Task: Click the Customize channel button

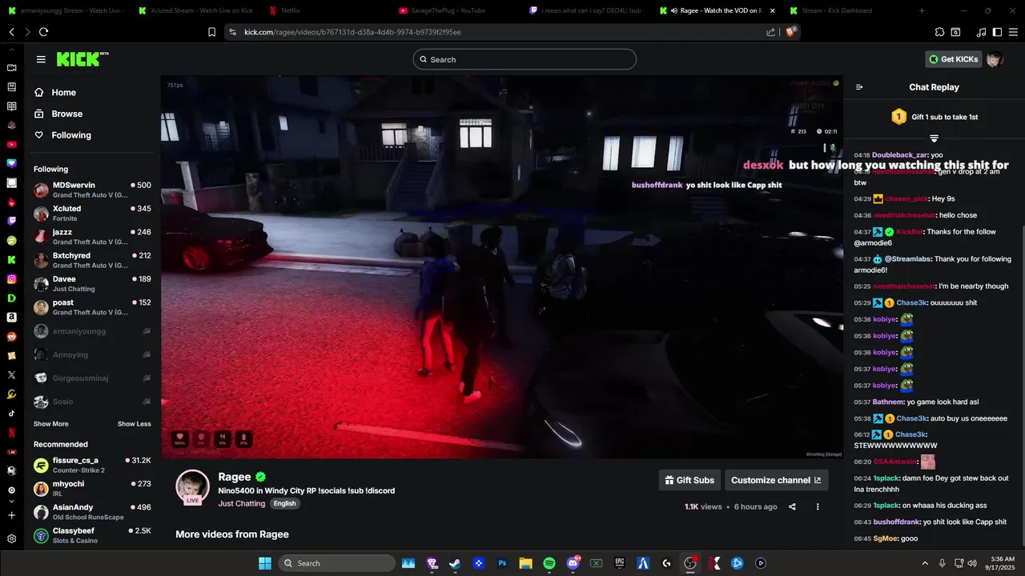Action: click(x=776, y=480)
